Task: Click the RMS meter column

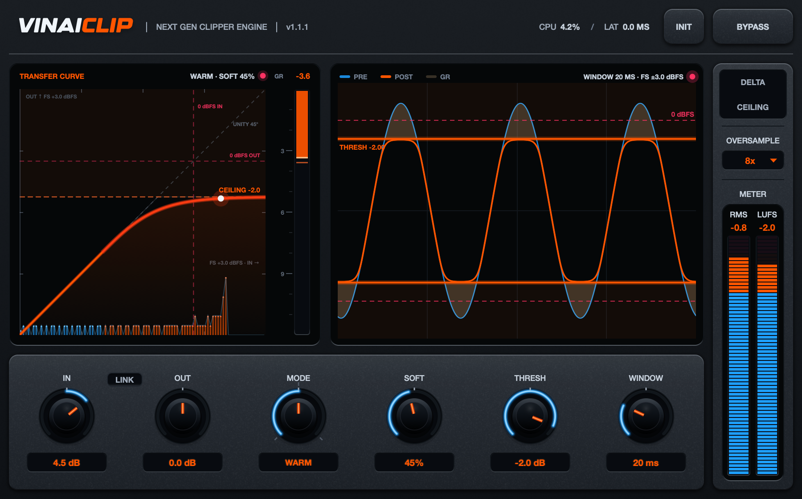Action: [x=739, y=356]
